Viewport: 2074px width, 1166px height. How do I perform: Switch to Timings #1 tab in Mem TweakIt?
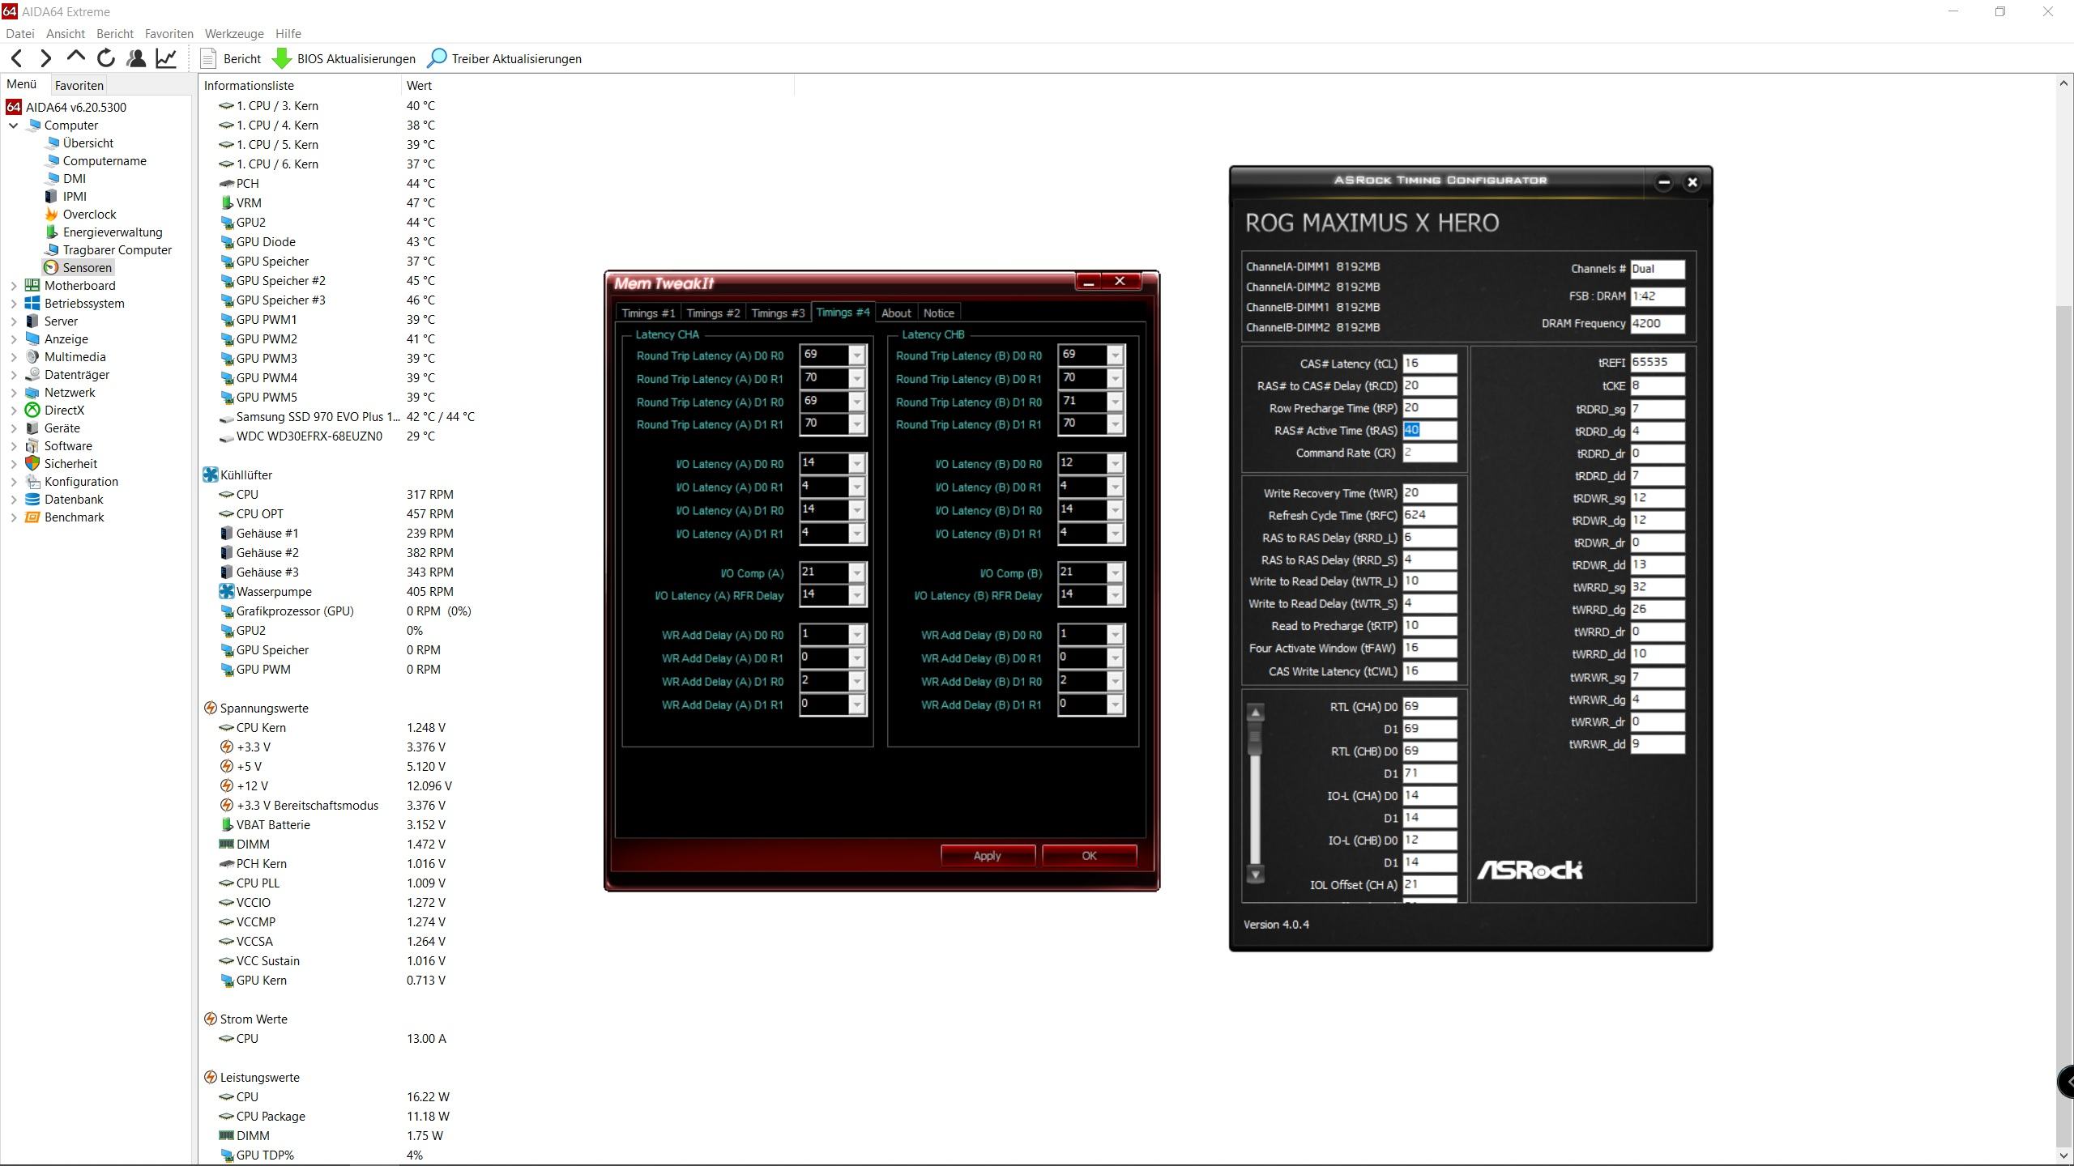tap(648, 313)
